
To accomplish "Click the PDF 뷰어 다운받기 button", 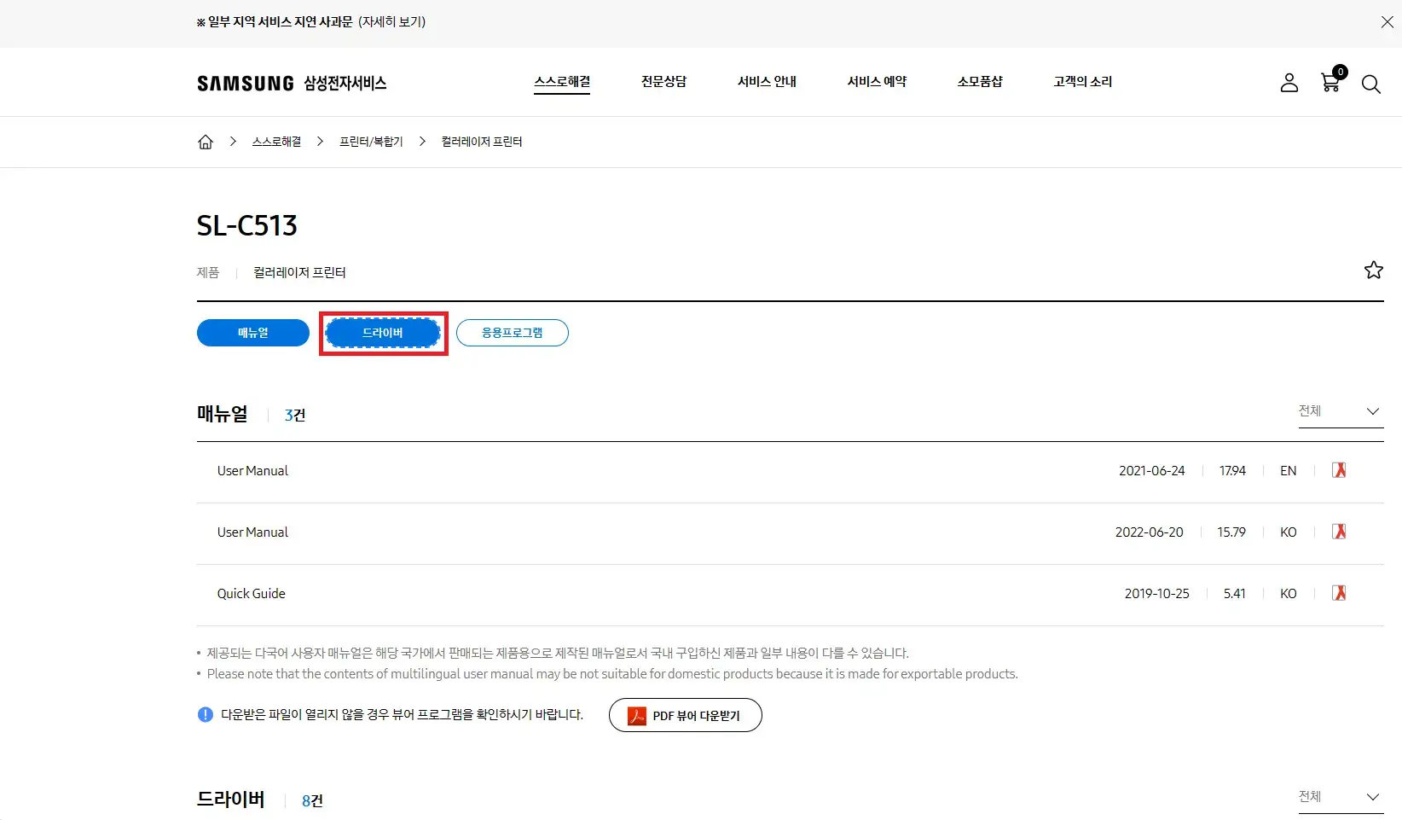I will [x=685, y=715].
